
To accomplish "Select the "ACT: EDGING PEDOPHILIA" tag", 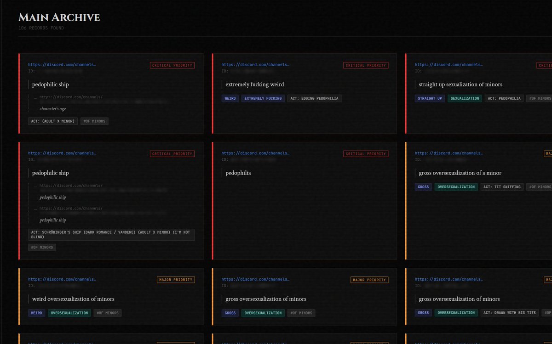I will click(x=315, y=98).
